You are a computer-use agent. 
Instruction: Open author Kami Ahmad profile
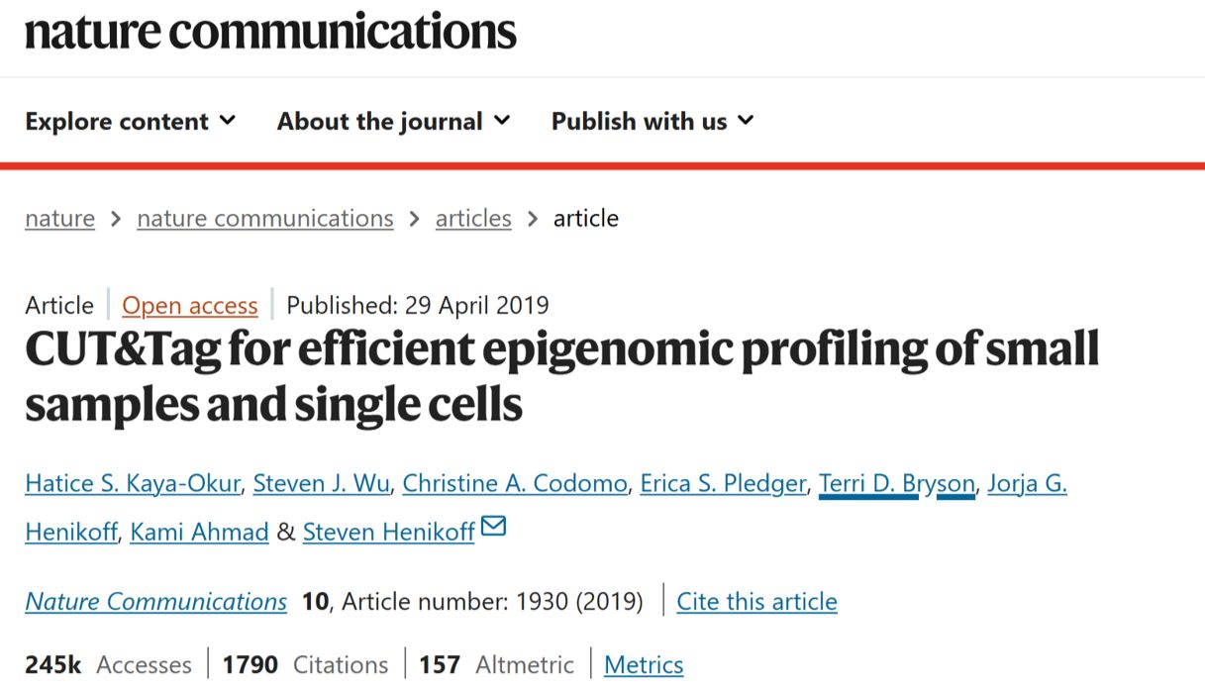pyautogui.click(x=199, y=533)
